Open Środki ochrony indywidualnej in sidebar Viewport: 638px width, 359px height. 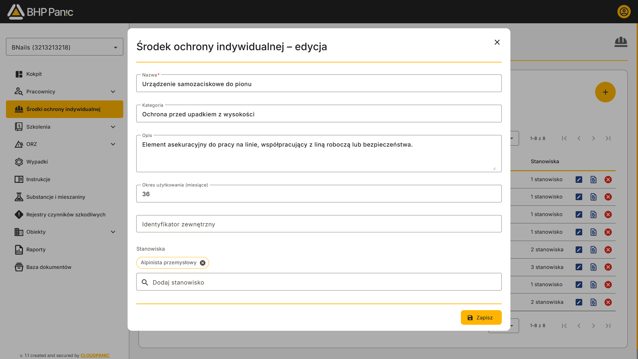pos(64,109)
